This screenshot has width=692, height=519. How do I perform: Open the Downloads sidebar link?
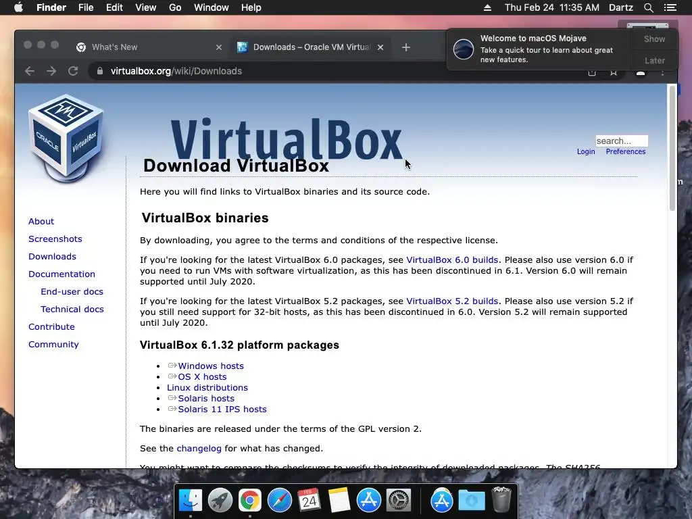[x=52, y=256]
